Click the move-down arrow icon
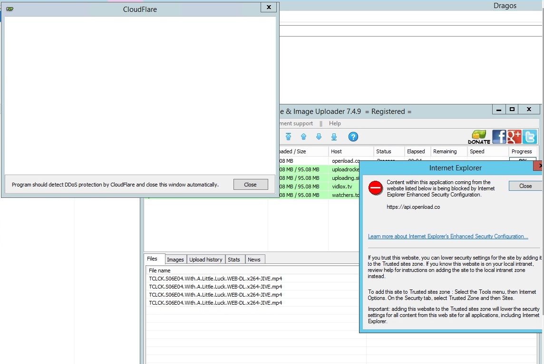 tap(319, 137)
